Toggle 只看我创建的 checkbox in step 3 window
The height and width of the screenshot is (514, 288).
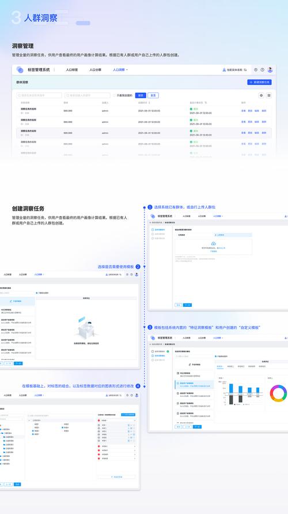[x=215, y=357]
